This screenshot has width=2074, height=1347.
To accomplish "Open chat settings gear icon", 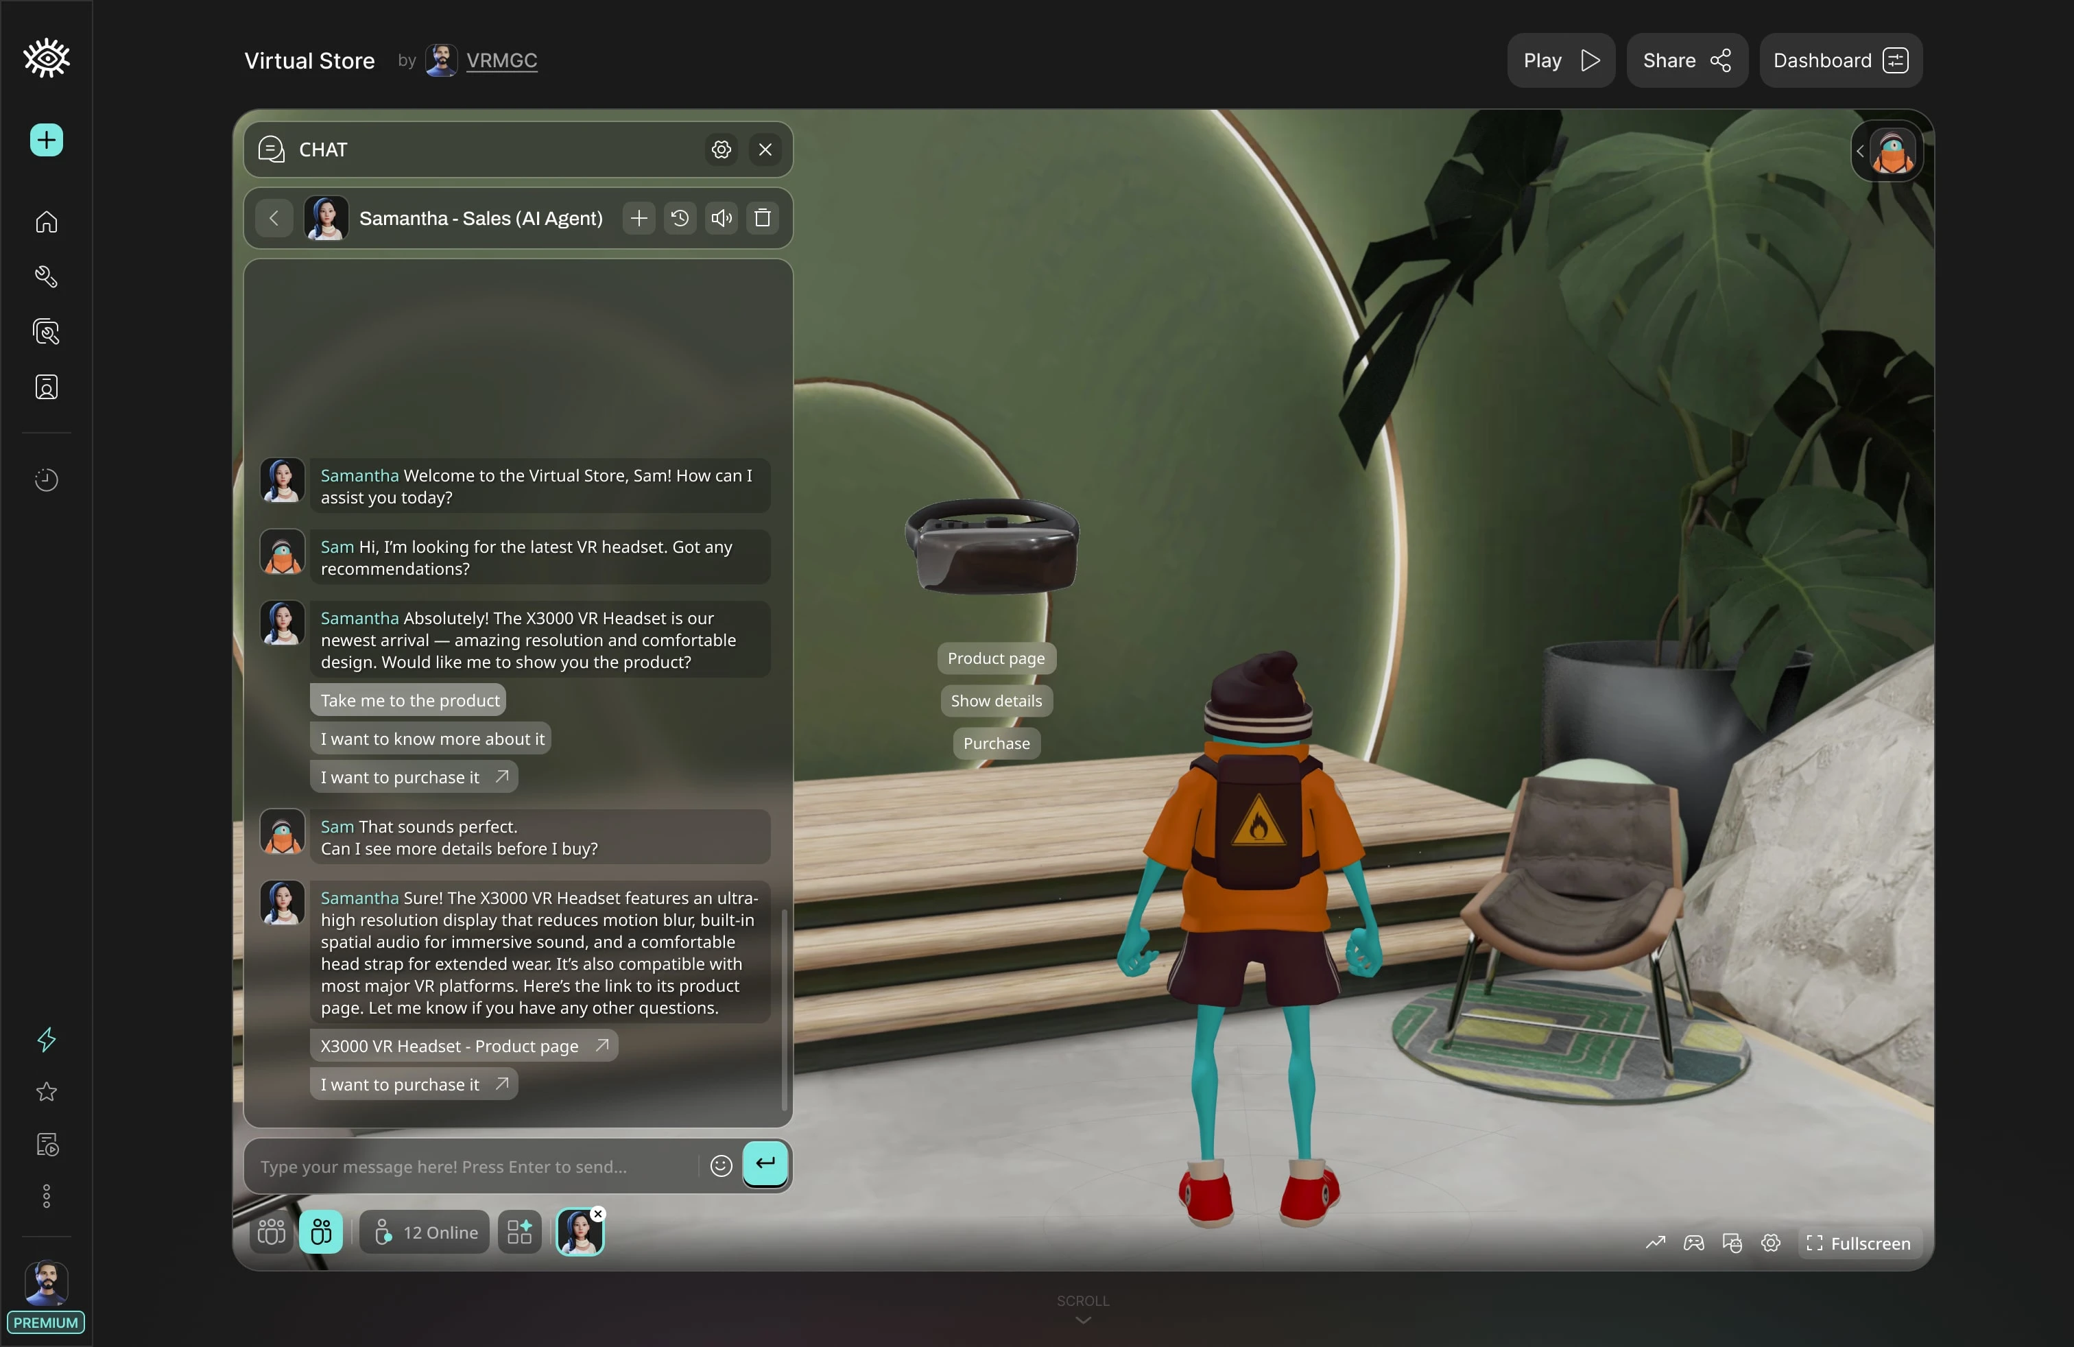I will click(721, 150).
